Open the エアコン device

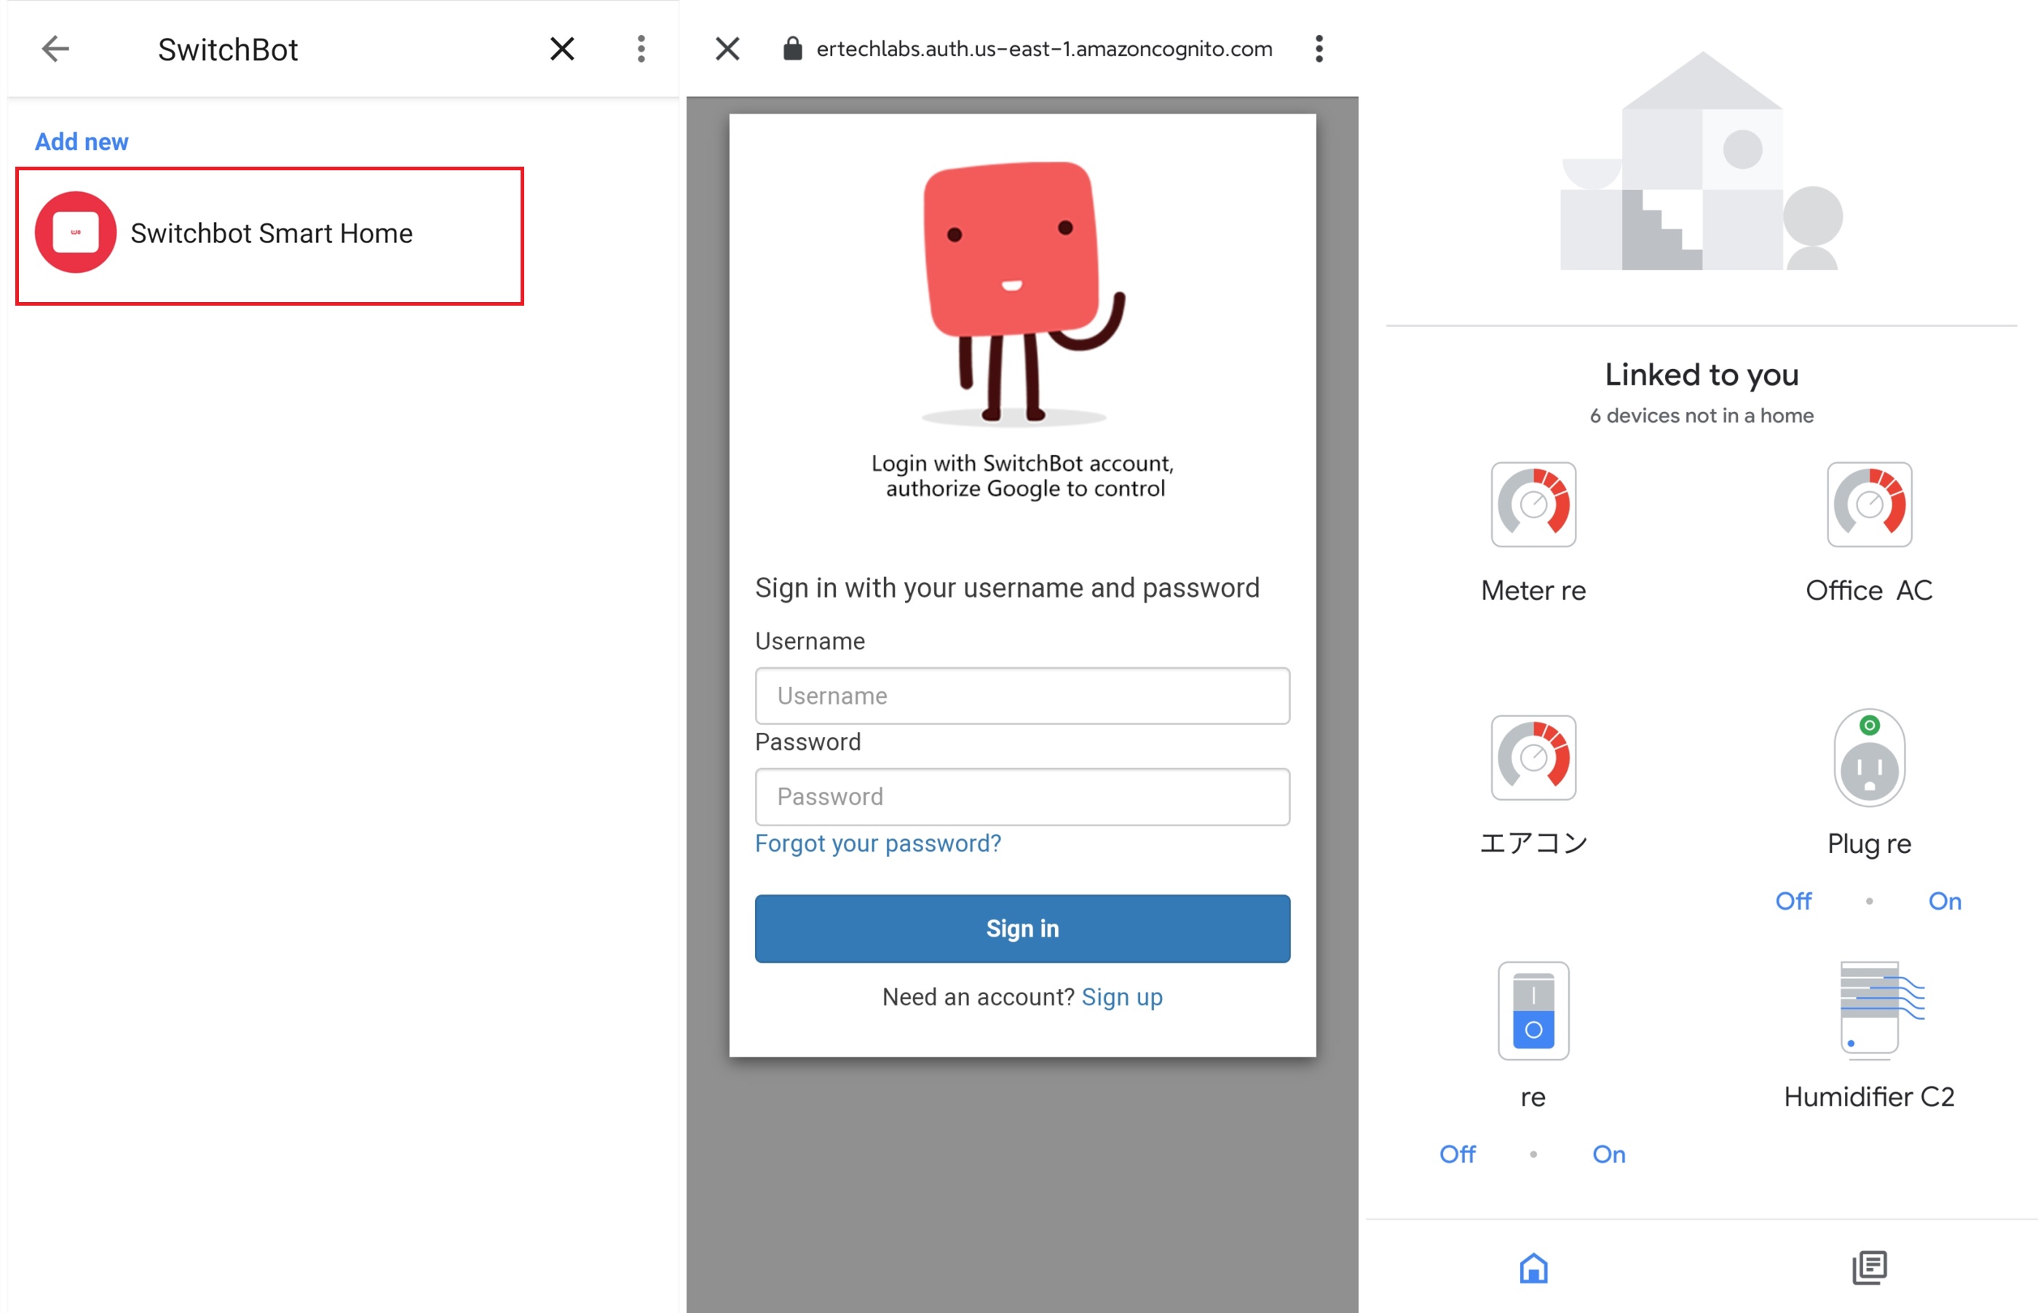[1533, 758]
